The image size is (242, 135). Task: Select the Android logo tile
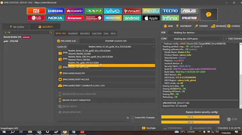coord(132,18)
